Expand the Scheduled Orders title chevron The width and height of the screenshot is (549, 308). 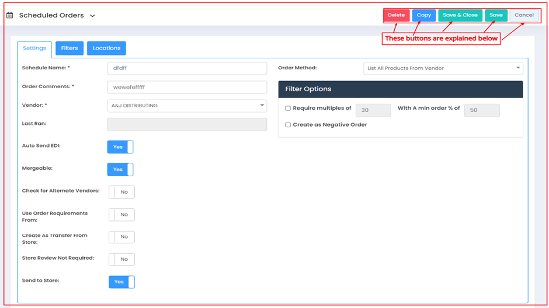coord(92,16)
